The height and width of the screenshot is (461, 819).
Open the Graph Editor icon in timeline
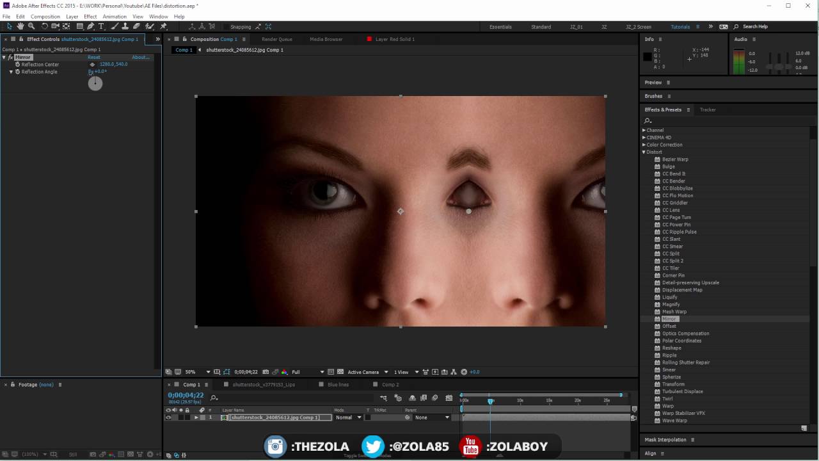click(449, 398)
